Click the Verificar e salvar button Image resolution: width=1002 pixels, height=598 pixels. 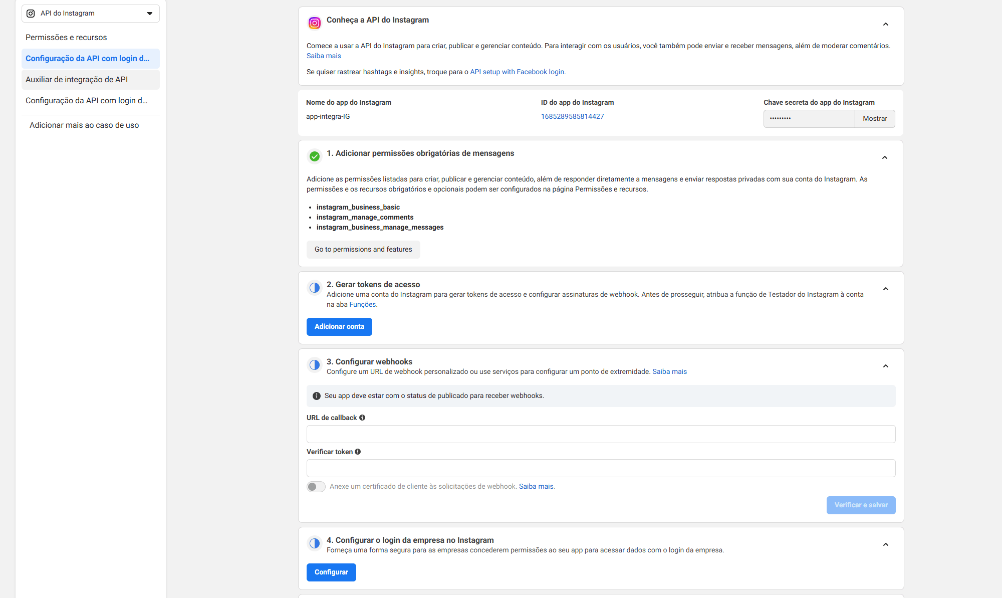click(861, 505)
